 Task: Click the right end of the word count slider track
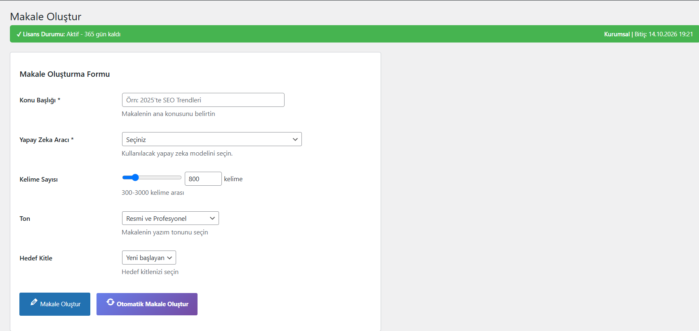179,177
